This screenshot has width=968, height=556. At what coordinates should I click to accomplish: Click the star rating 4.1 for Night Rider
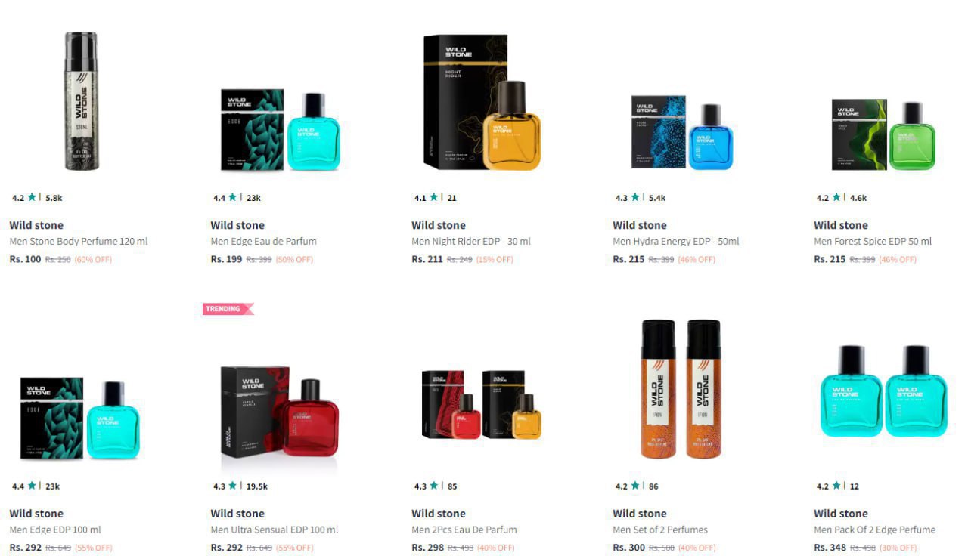click(x=427, y=198)
